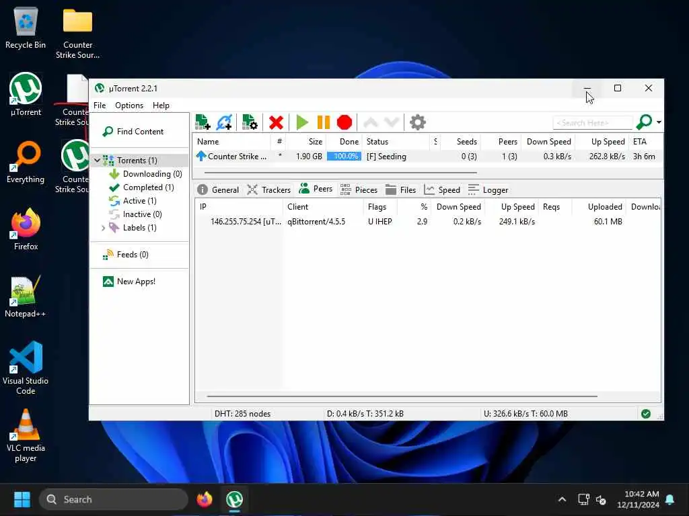Image resolution: width=689 pixels, height=516 pixels.
Task: Click the download rate status bar entry
Action: pos(365,414)
